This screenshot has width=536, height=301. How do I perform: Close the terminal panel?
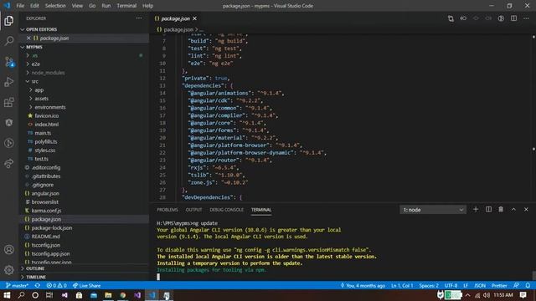pos(526,210)
